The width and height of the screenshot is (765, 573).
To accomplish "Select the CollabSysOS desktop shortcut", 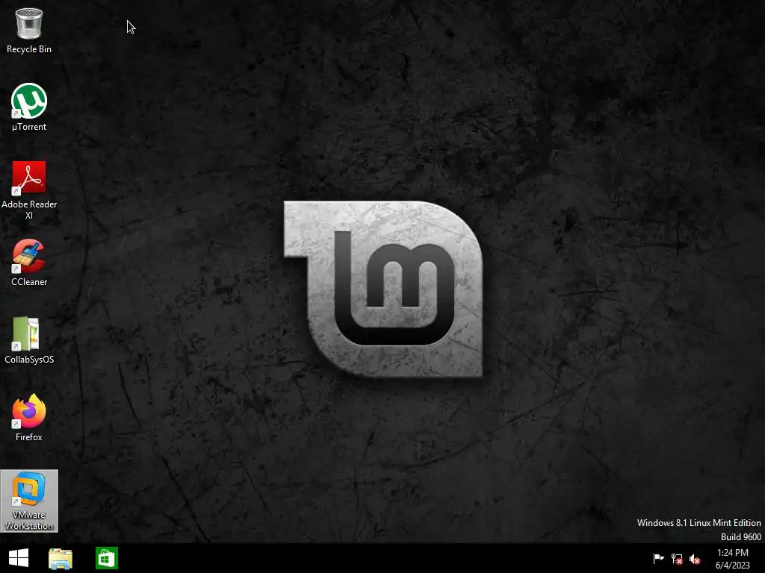I will pos(29,340).
